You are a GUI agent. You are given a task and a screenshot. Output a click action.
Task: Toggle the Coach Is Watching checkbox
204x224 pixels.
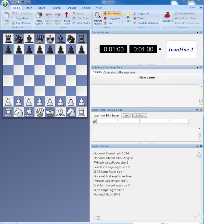point(135,23)
